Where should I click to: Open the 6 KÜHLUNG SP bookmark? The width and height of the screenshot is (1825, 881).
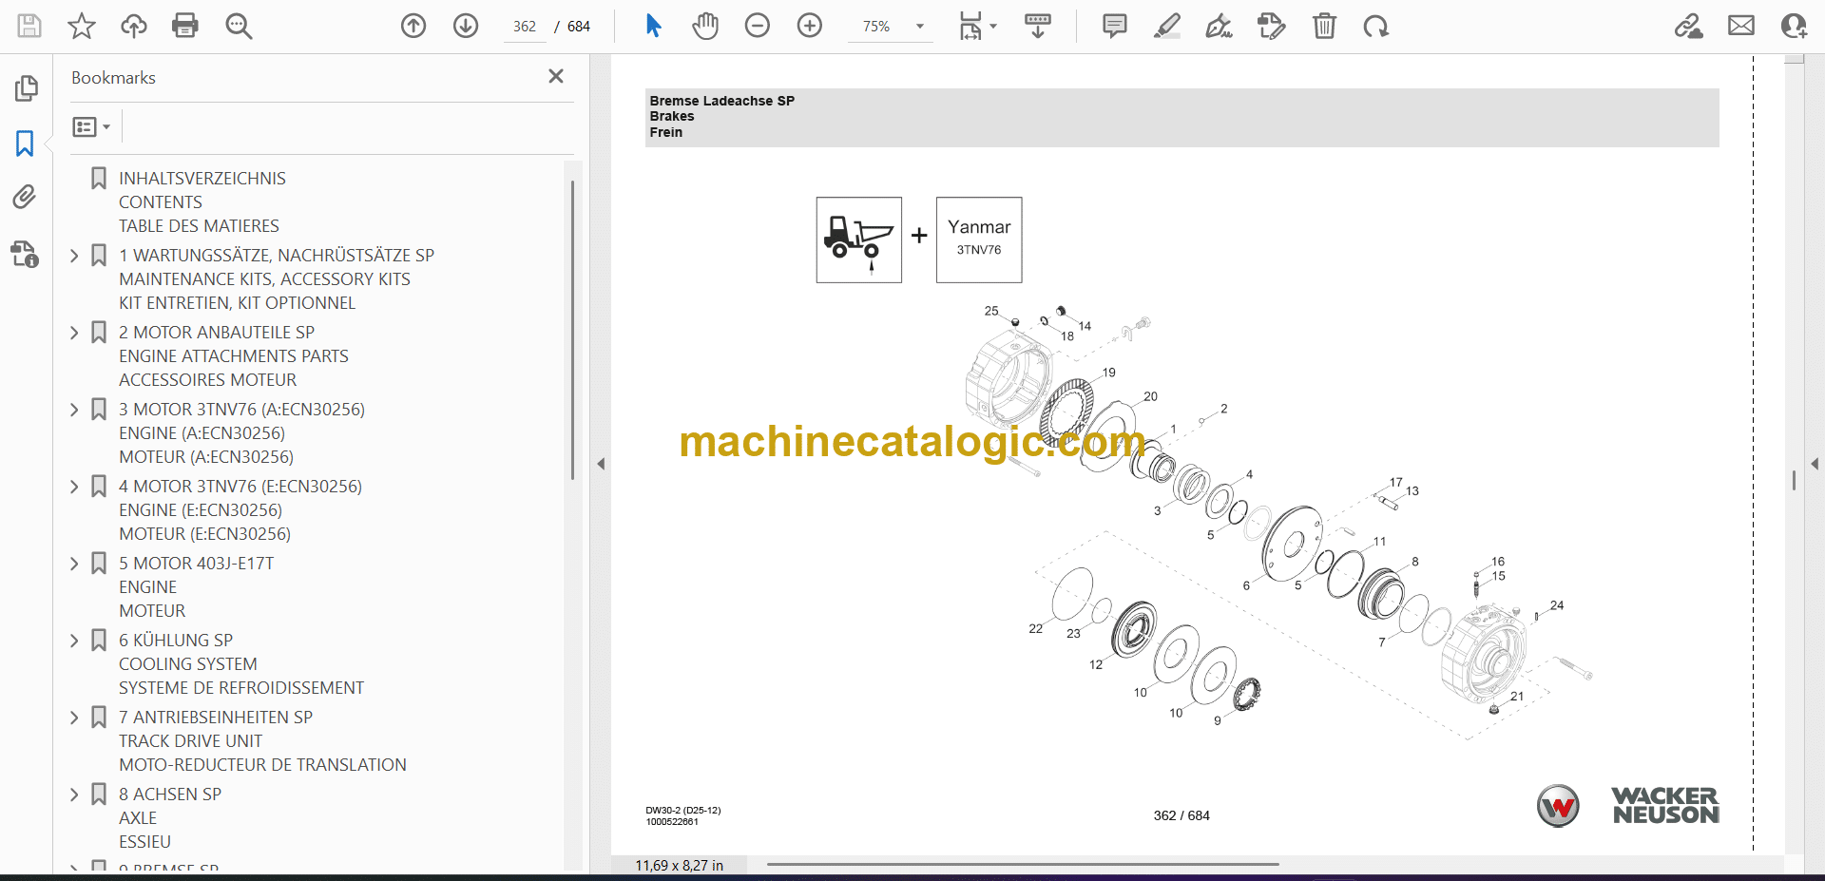point(176,641)
